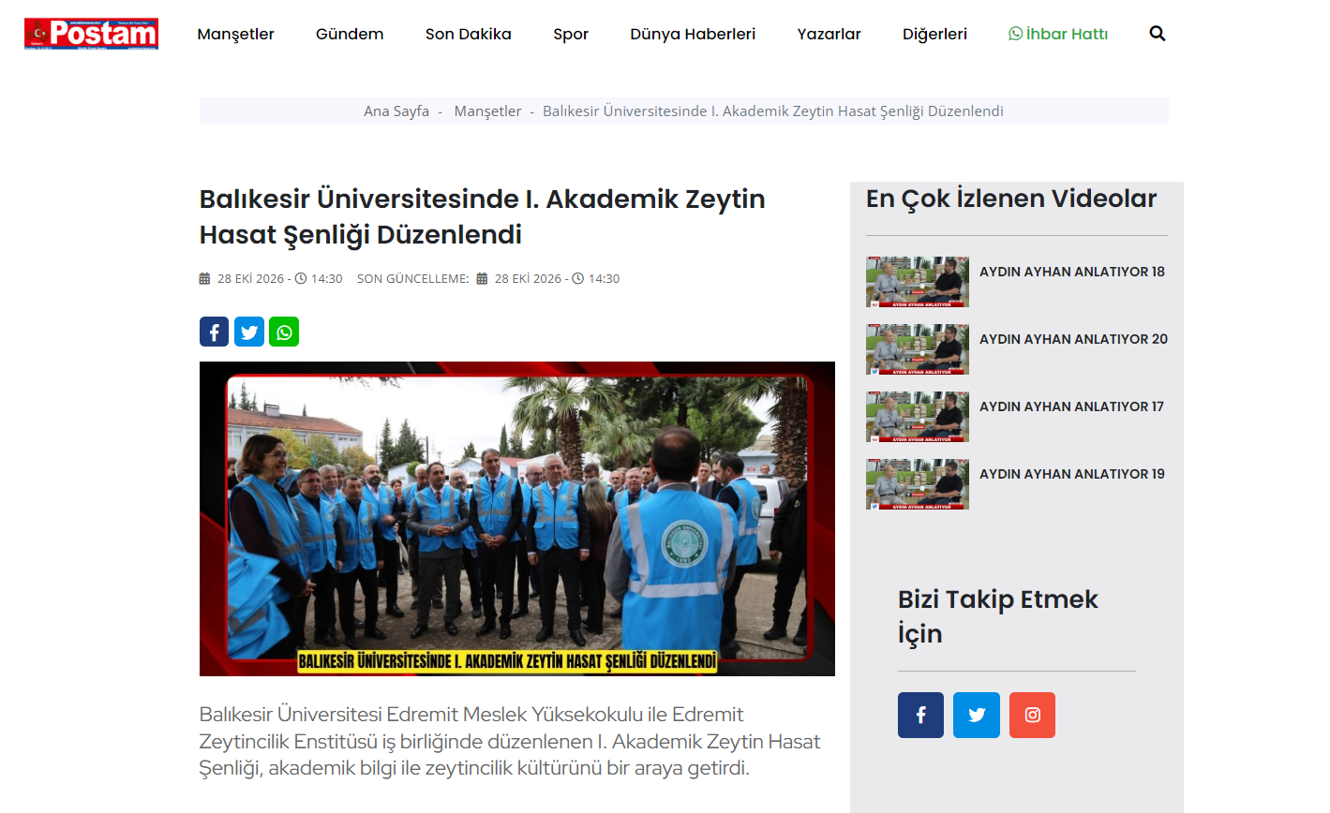This screenshot has height=813, width=1330.
Task: Click En Çok İzlenen Videolar heading
Action: (x=1011, y=199)
